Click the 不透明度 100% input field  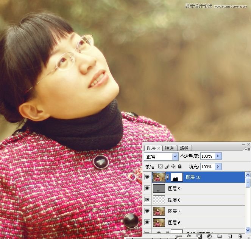[207, 156]
